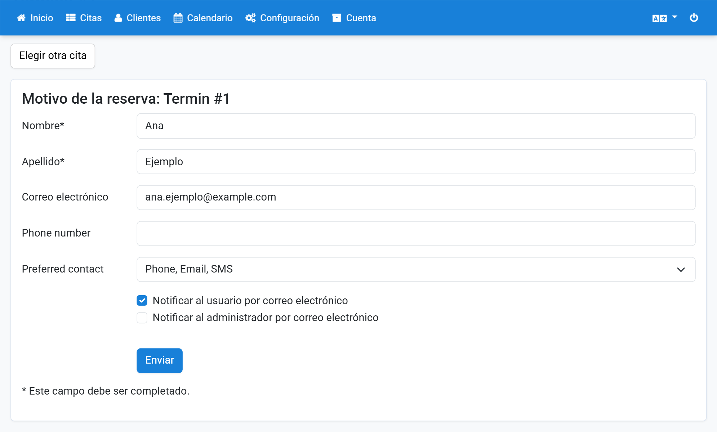Viewport: 717px width, 432px height.
Task: Expand the language dropdown caret
Action: coord(674,17)
